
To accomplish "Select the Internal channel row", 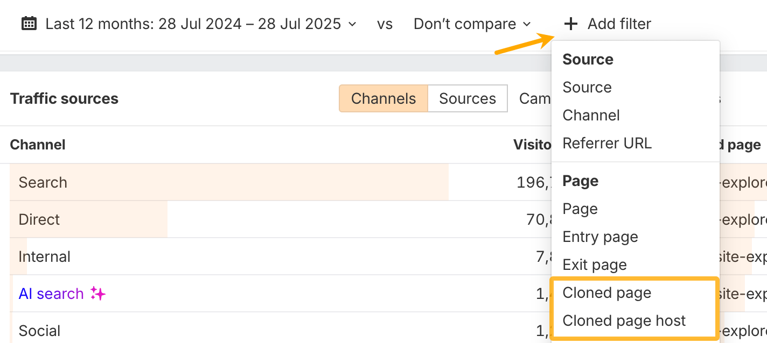I will pos(44,256).
